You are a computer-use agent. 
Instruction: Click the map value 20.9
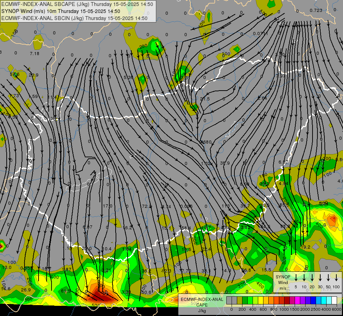34,75
